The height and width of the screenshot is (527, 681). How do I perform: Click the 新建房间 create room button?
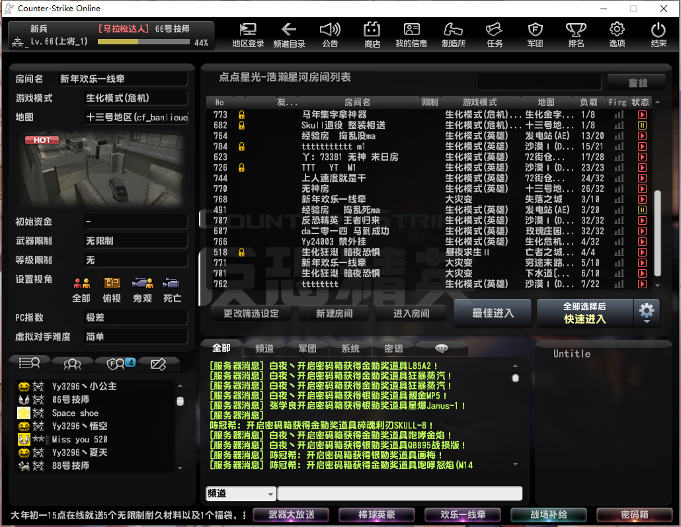(x=334, y=313)
